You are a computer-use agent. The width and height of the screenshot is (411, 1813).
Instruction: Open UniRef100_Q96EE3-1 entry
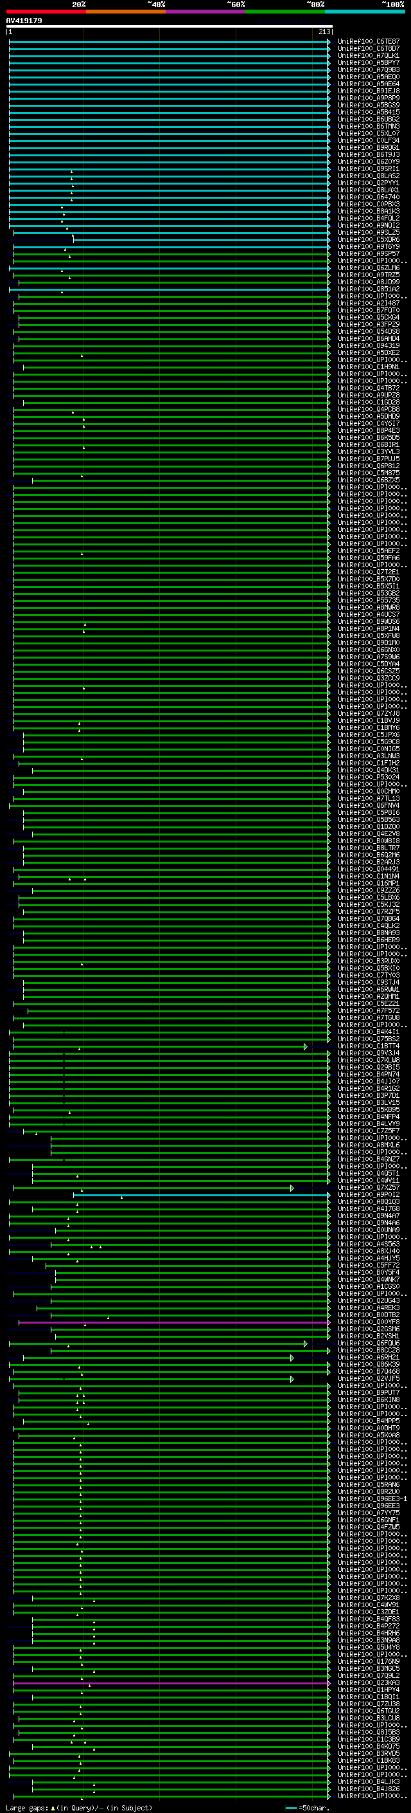coord(373,1499)
